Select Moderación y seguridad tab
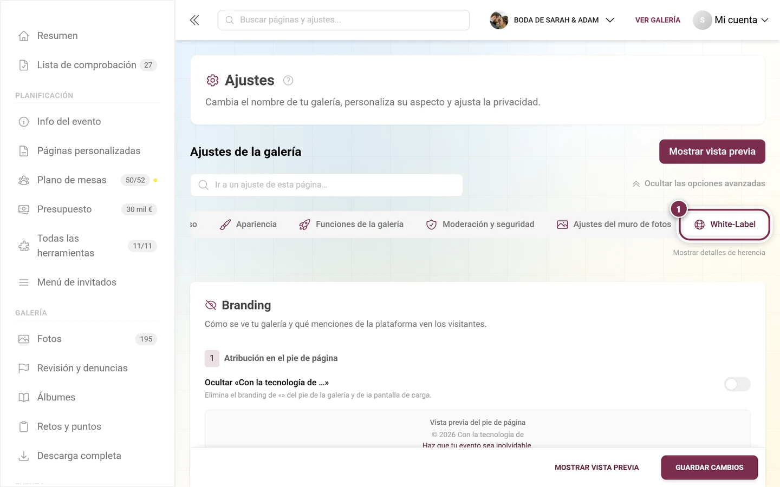780x487 pixels. [480, 225]
